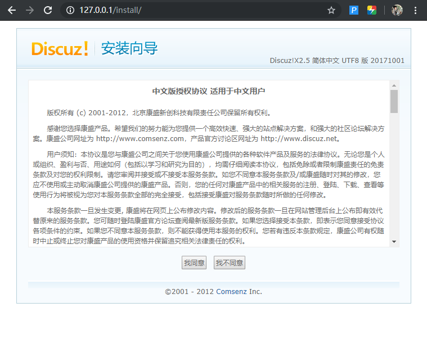Click the browser forward arrow

coord(30,10)
